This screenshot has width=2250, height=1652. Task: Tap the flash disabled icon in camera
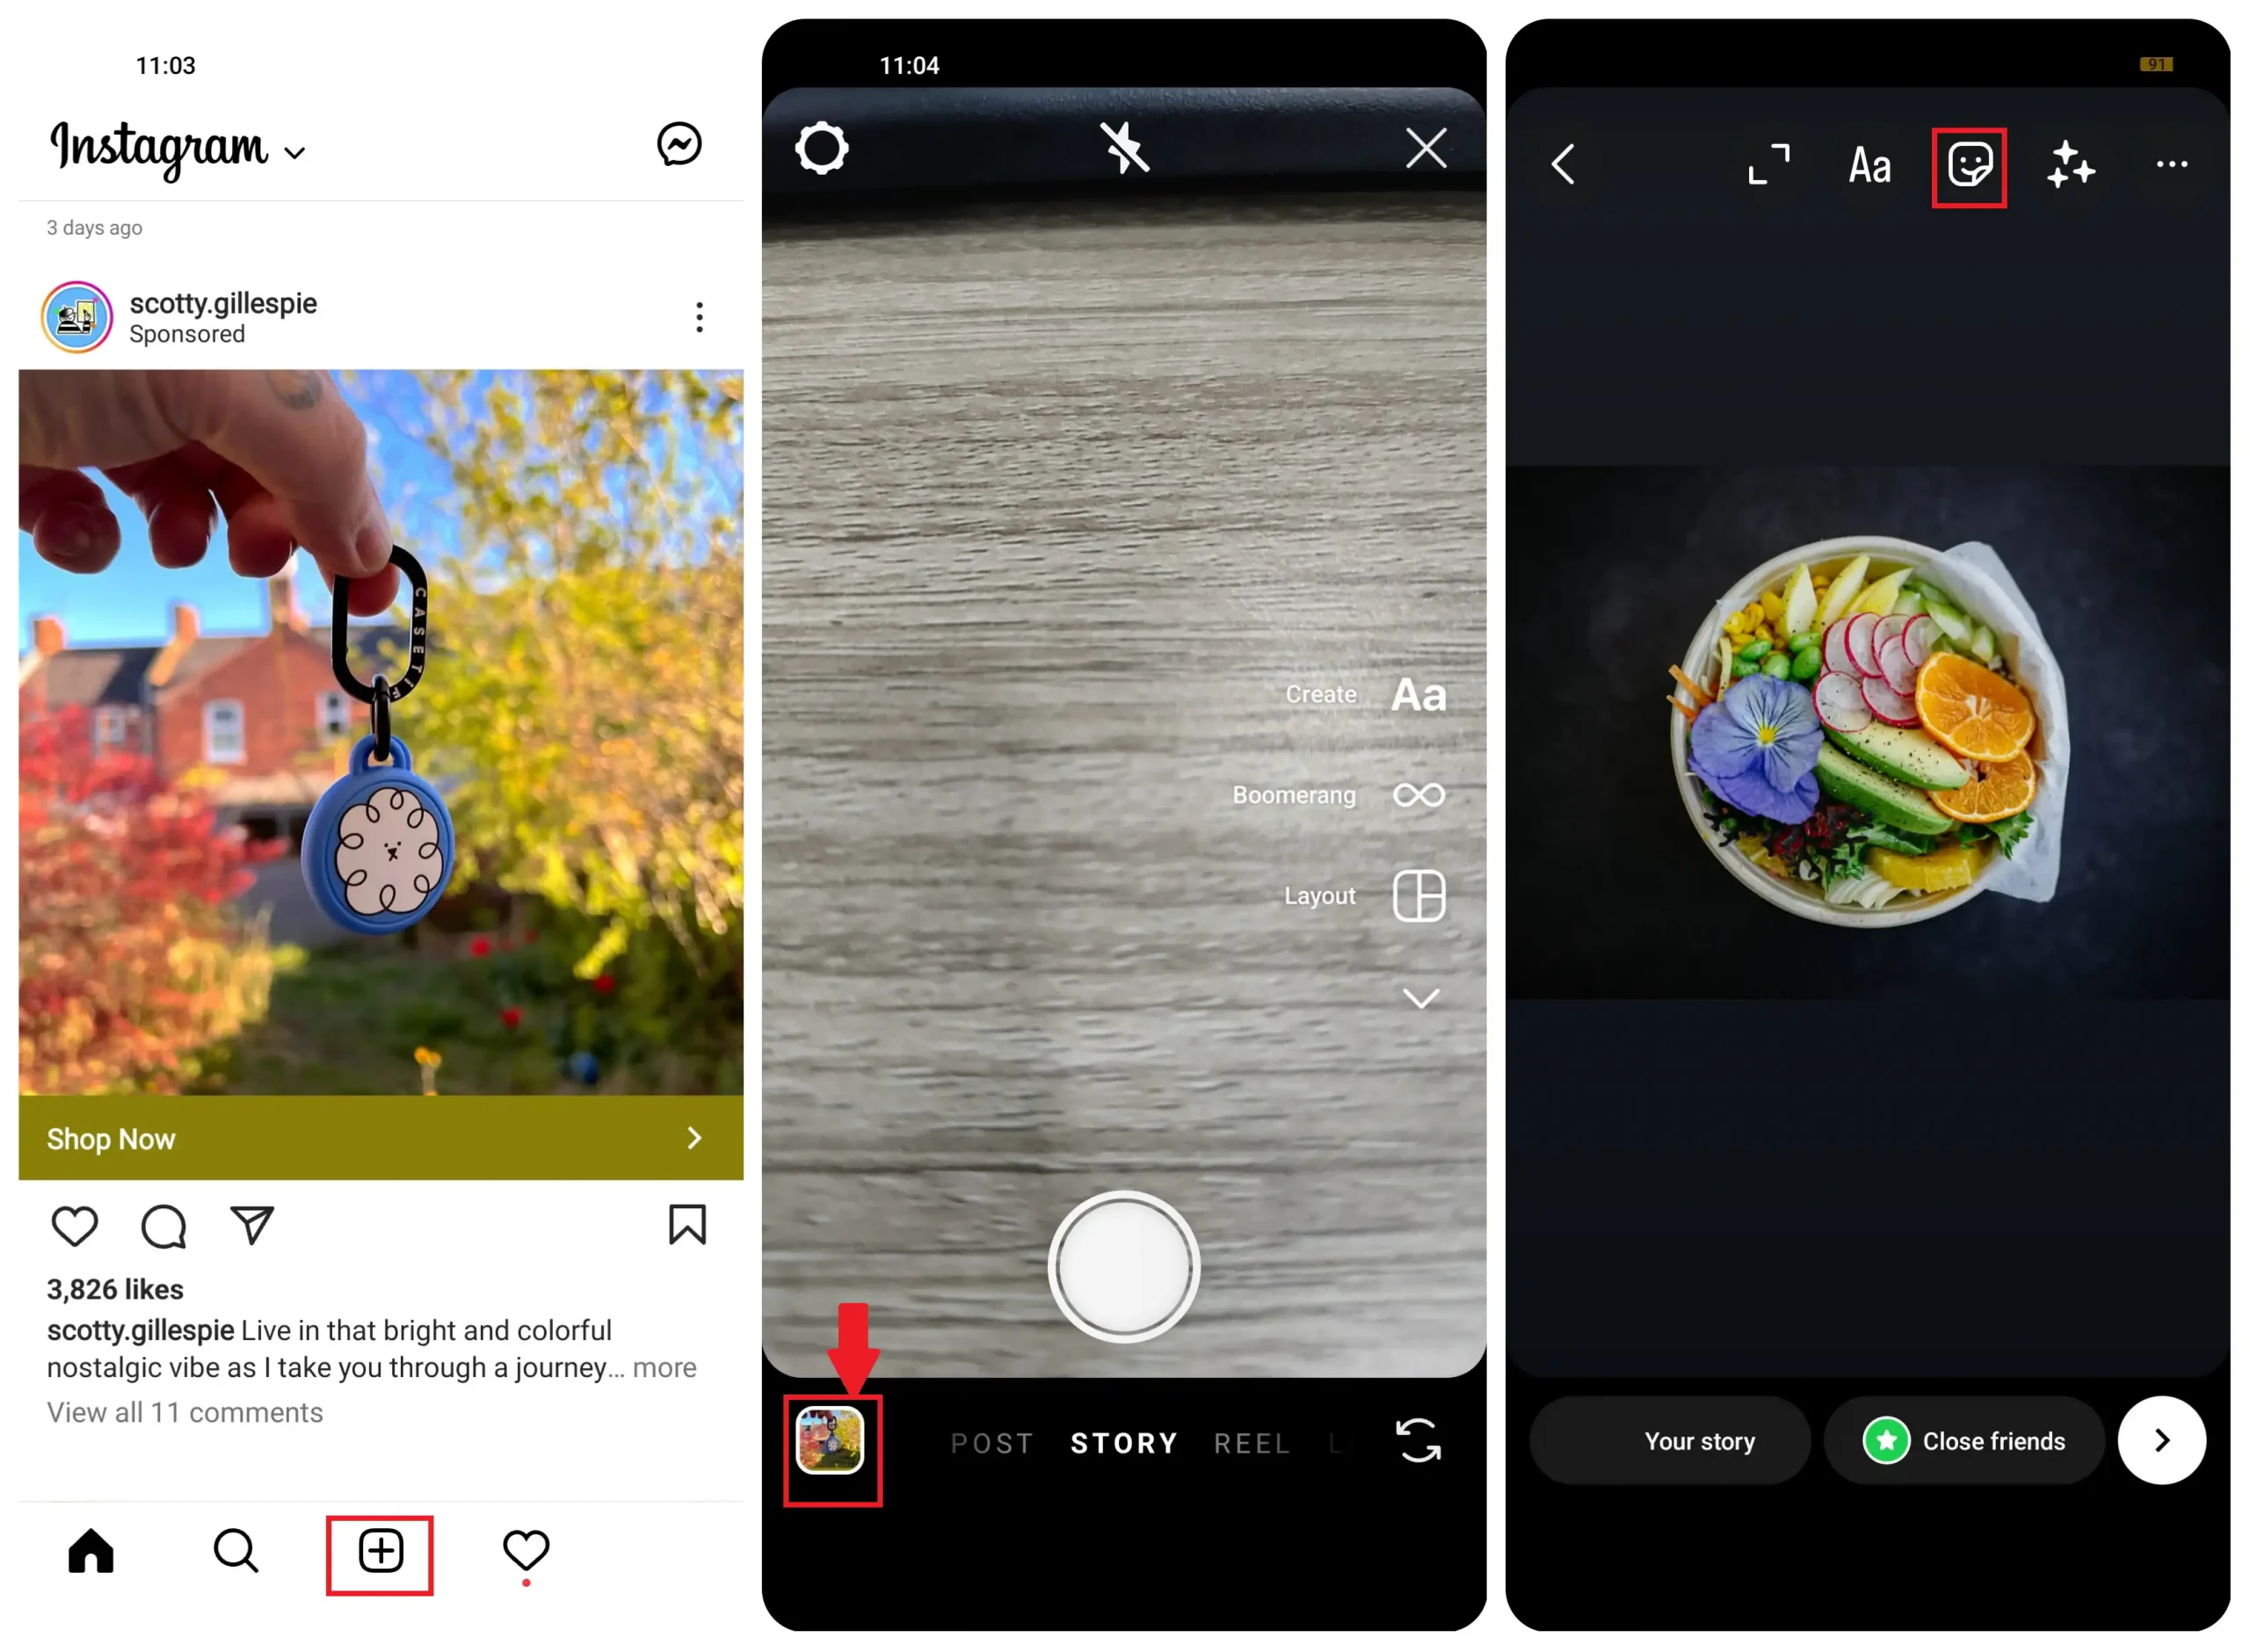[1123, 145]
